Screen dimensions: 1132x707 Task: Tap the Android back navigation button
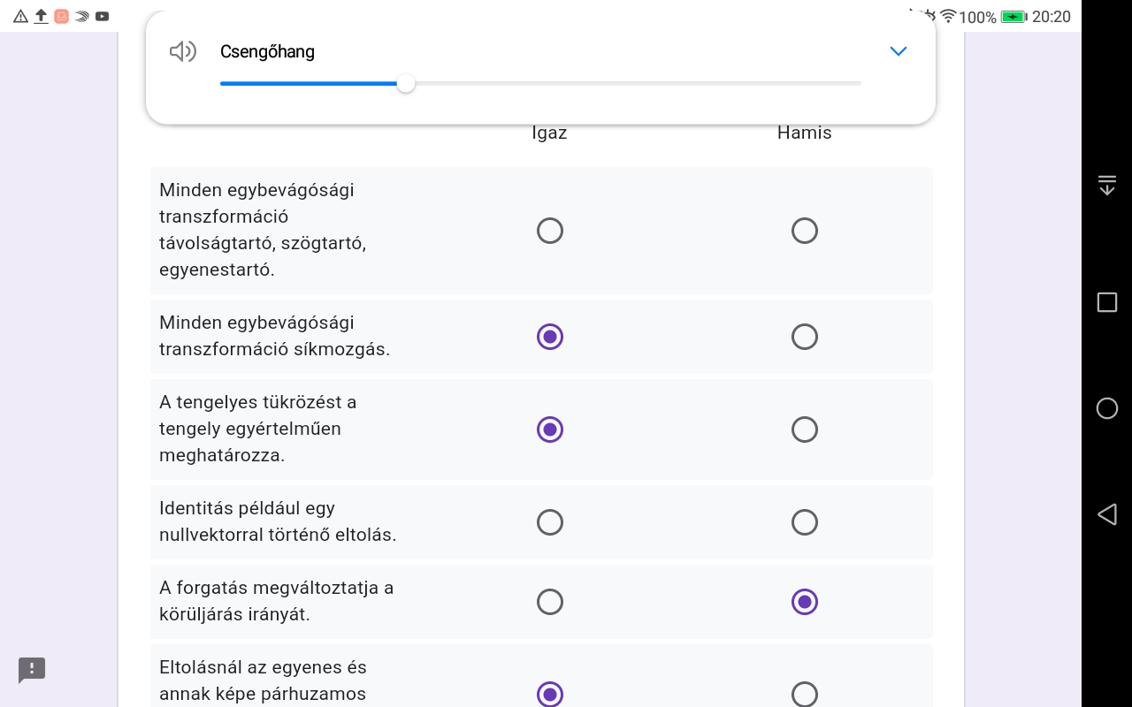click(x=1106, y=514)
